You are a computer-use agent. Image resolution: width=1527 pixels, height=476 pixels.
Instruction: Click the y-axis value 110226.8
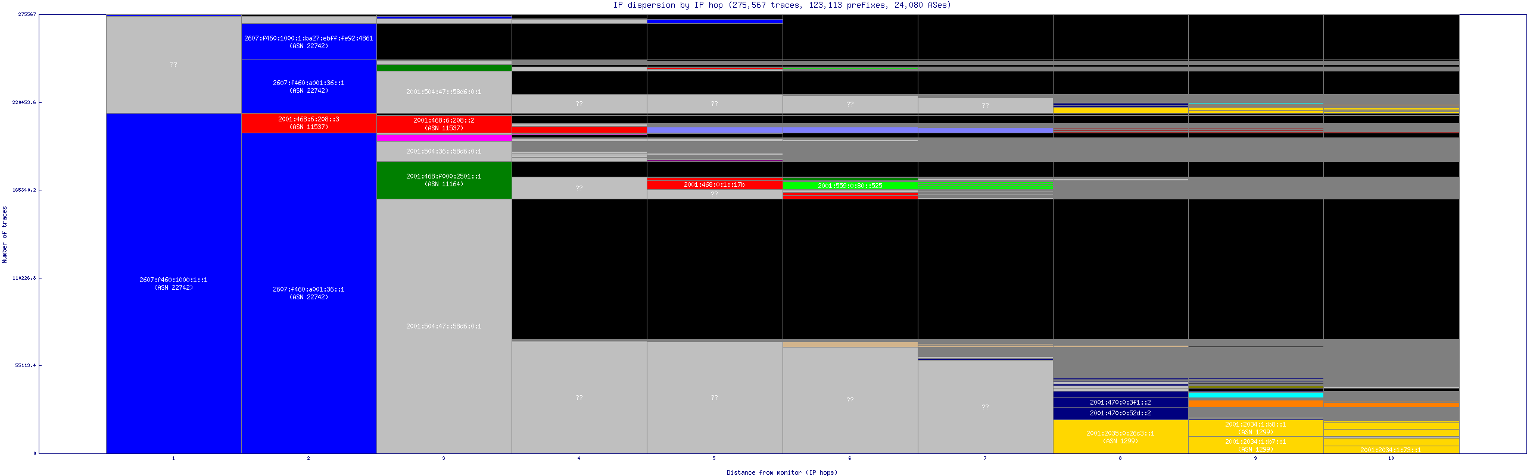point(24,278)
